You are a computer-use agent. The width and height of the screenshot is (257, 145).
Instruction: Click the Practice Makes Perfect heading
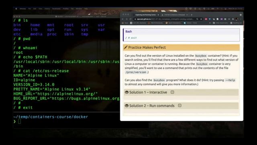147,48
